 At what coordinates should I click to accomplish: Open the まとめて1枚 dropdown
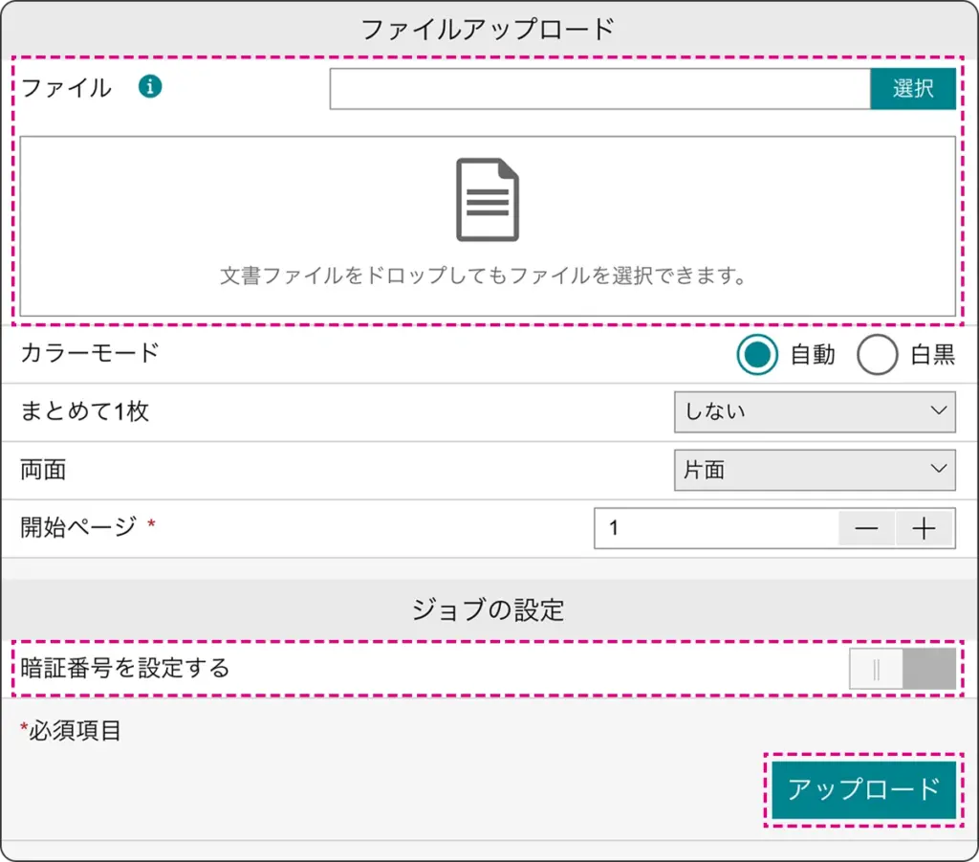click(814, 411)
